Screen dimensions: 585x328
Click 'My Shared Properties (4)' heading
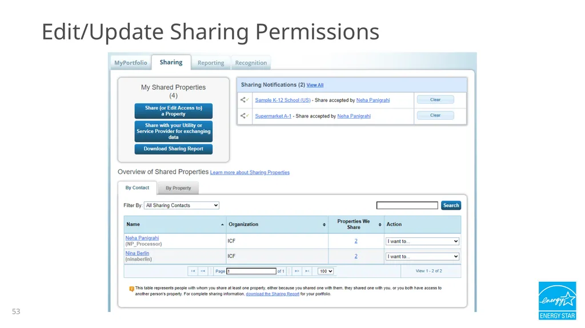[174, 91]
